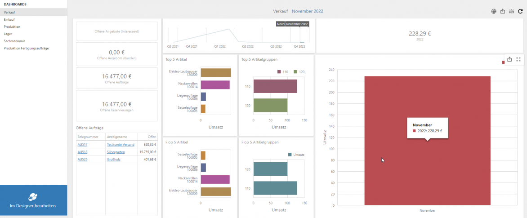
Task: Click the 'Flop 5 Artikelgruppen' panel title
Action: 260,142
